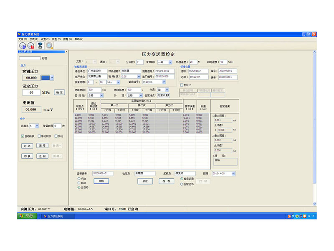Open the 日期 date picker dropdown
Viewport: 334px width, 251px height.
click(233, 173)
